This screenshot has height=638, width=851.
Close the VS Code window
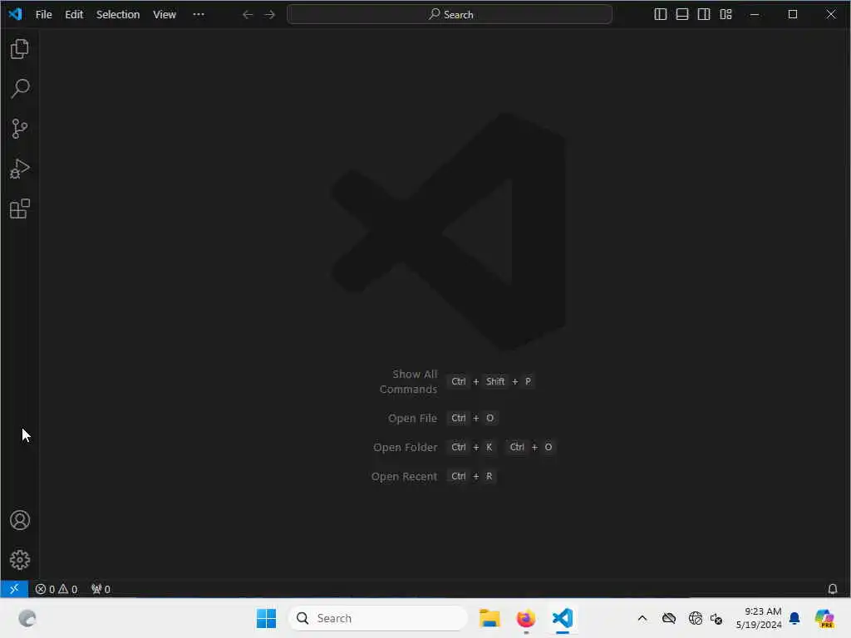[831, 15]
